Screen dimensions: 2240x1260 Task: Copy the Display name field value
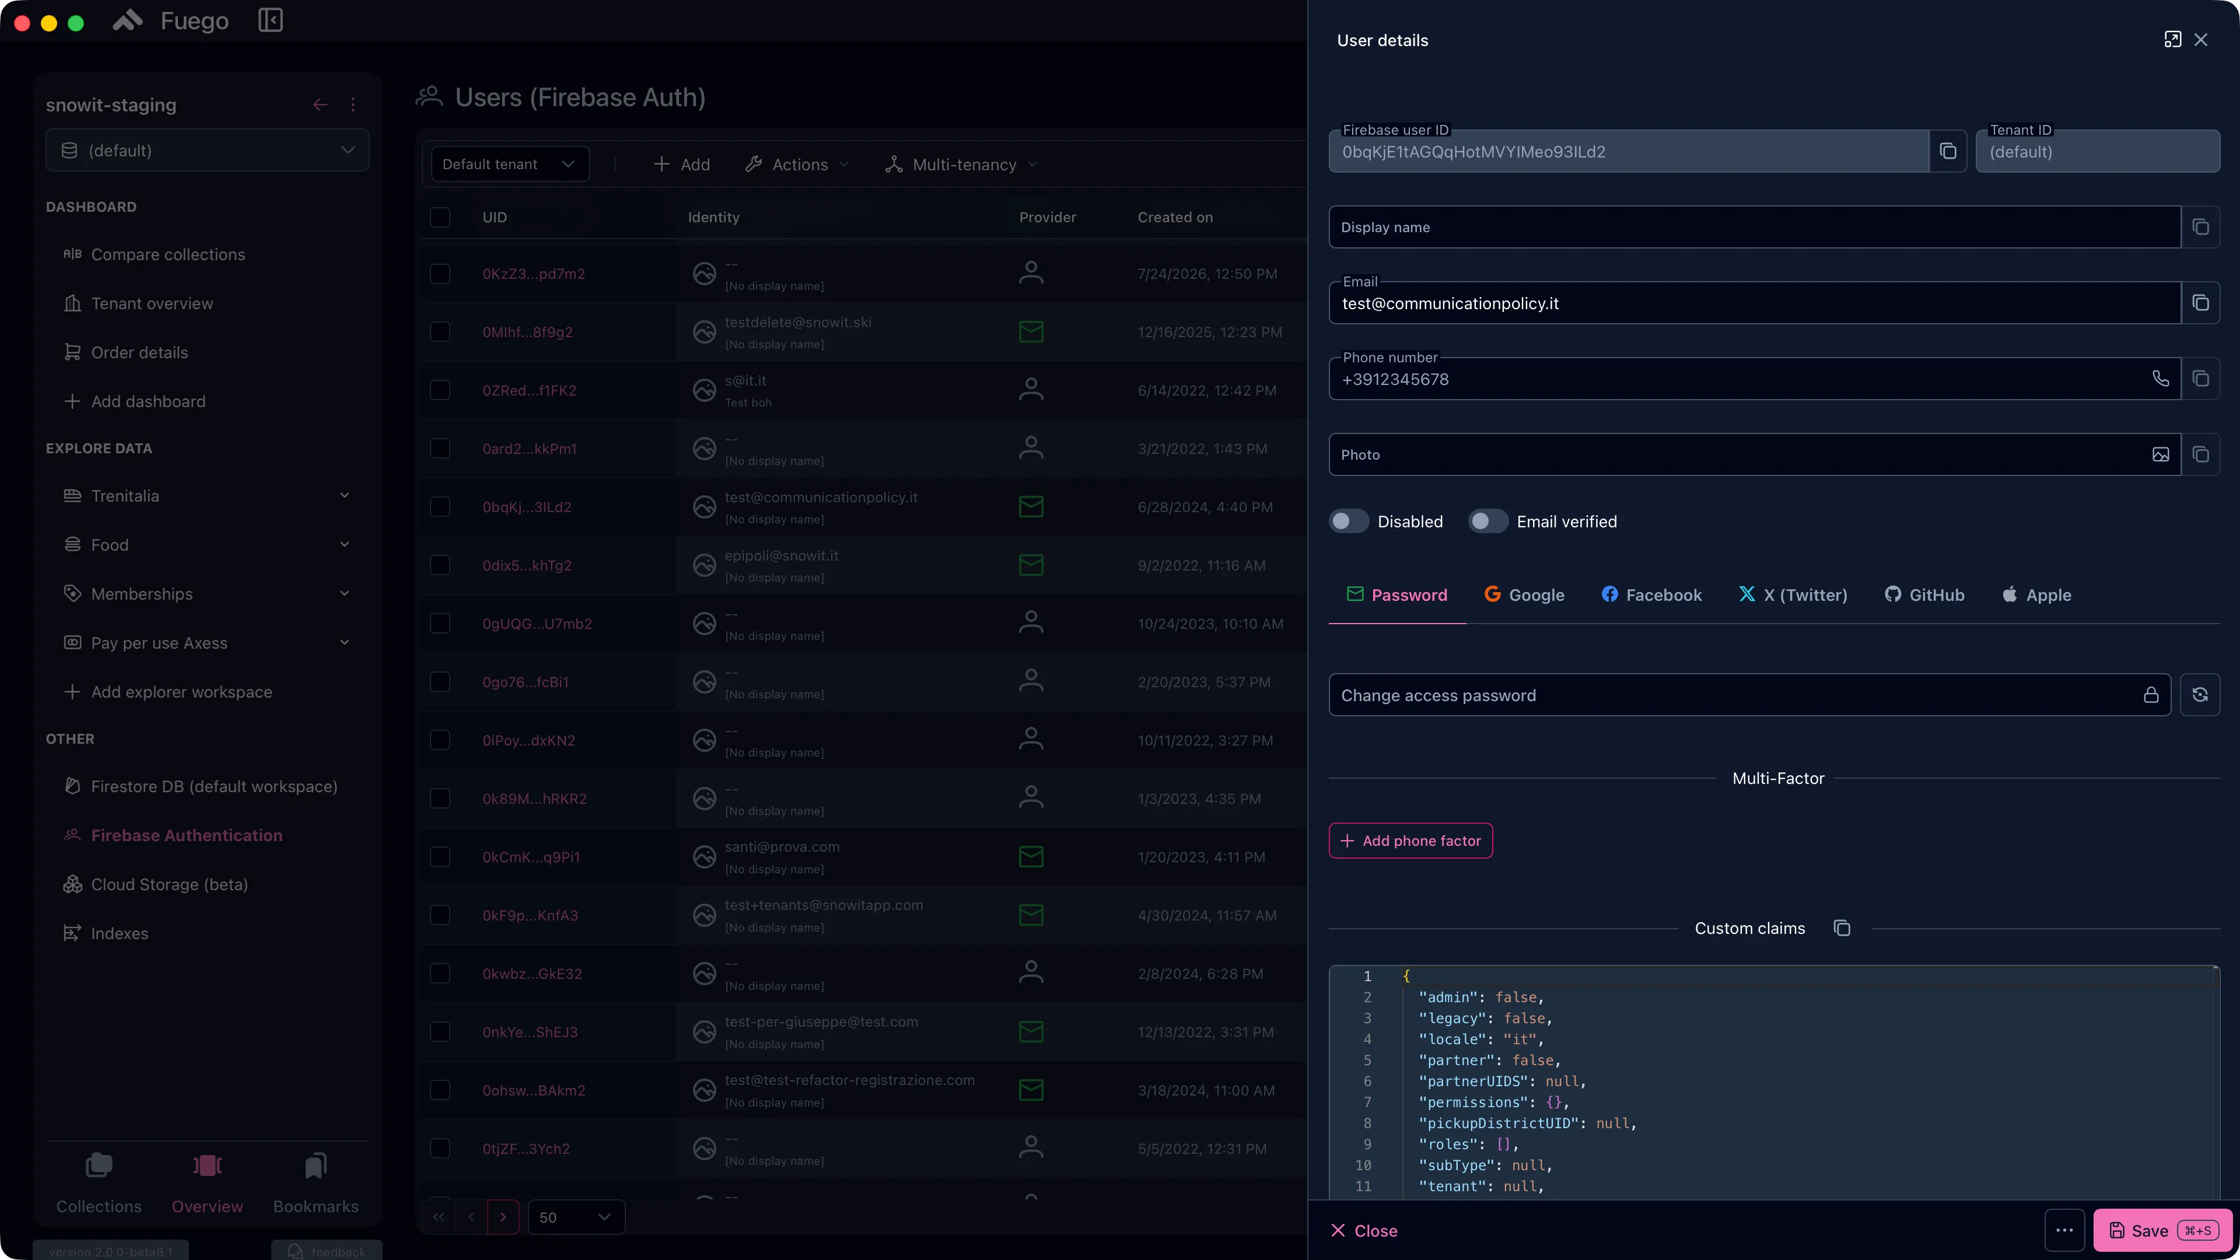(2200, 227)
